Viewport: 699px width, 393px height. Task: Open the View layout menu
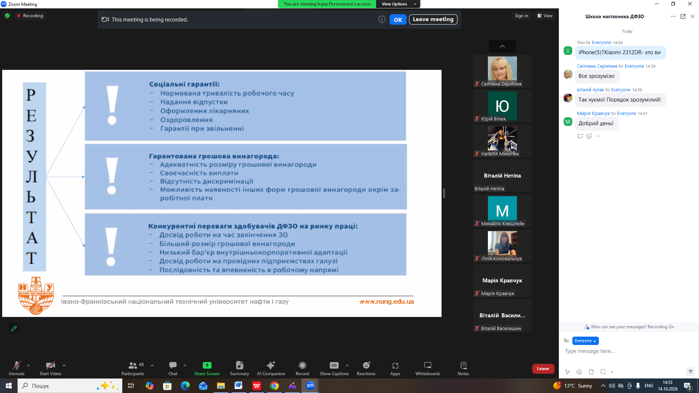pos(545,16)
